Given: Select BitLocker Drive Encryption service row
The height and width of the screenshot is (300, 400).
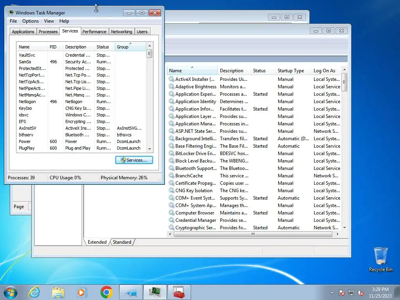Looking at the screenshot, I should tap(254, 153).
